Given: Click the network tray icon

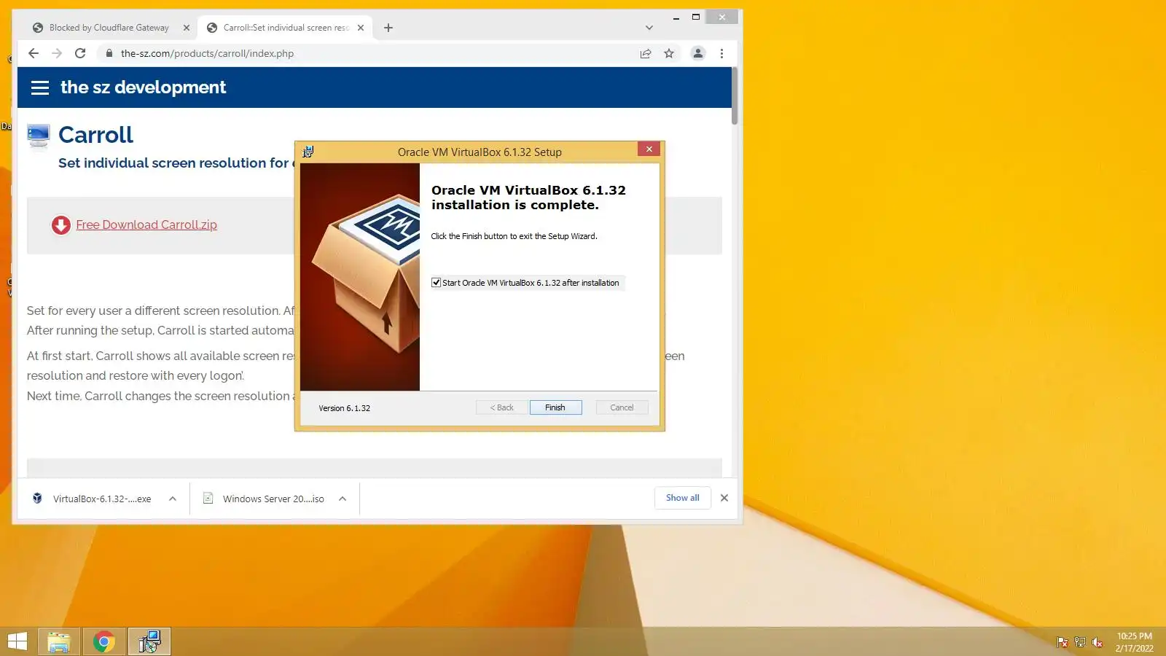Looking at the screenshot, I should tap(1080, 642).
